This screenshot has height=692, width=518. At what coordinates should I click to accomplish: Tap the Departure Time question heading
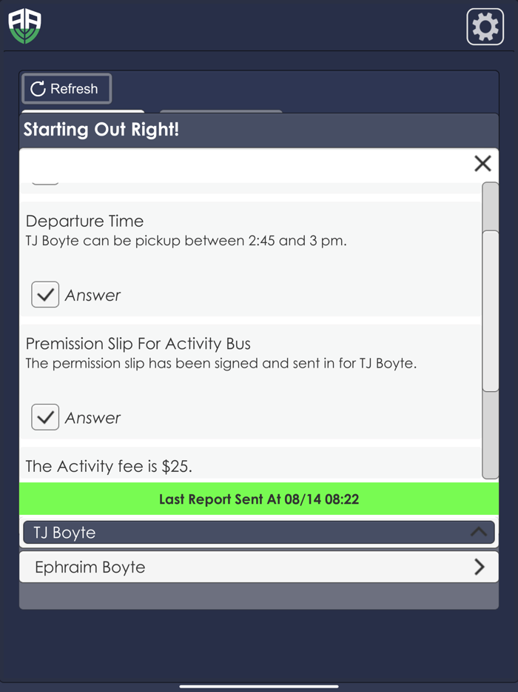tap(85, 221)
